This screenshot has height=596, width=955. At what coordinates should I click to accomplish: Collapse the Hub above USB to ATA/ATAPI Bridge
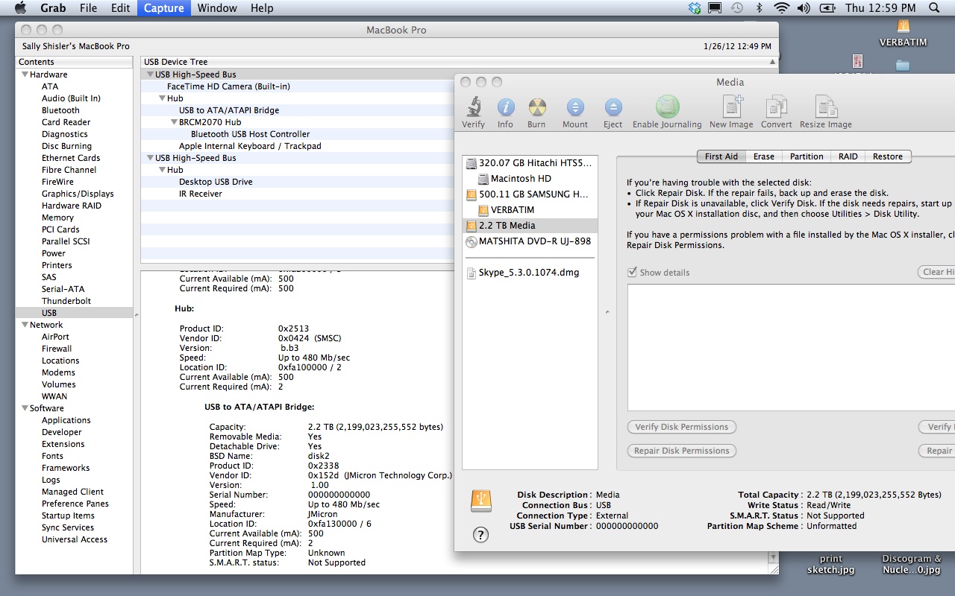161,98
